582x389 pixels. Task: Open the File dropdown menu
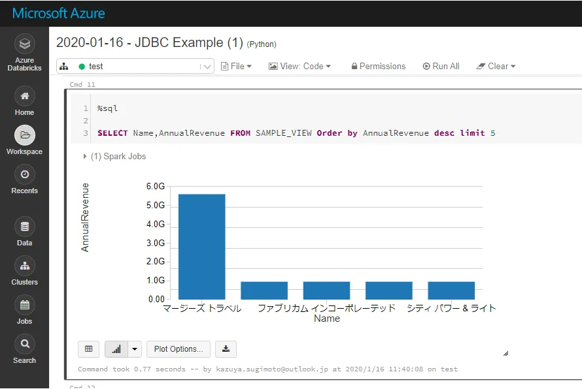pos(236,66)
